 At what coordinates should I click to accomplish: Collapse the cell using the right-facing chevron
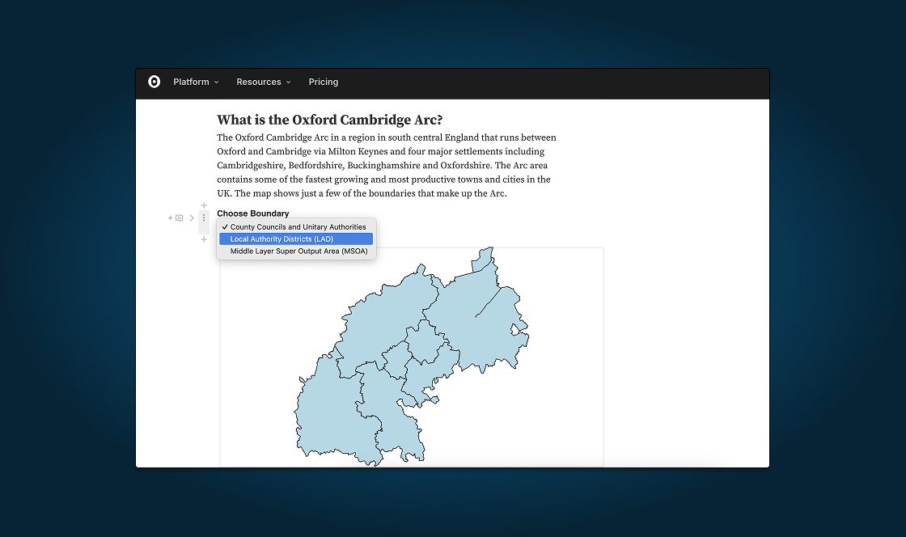(192, 218)
